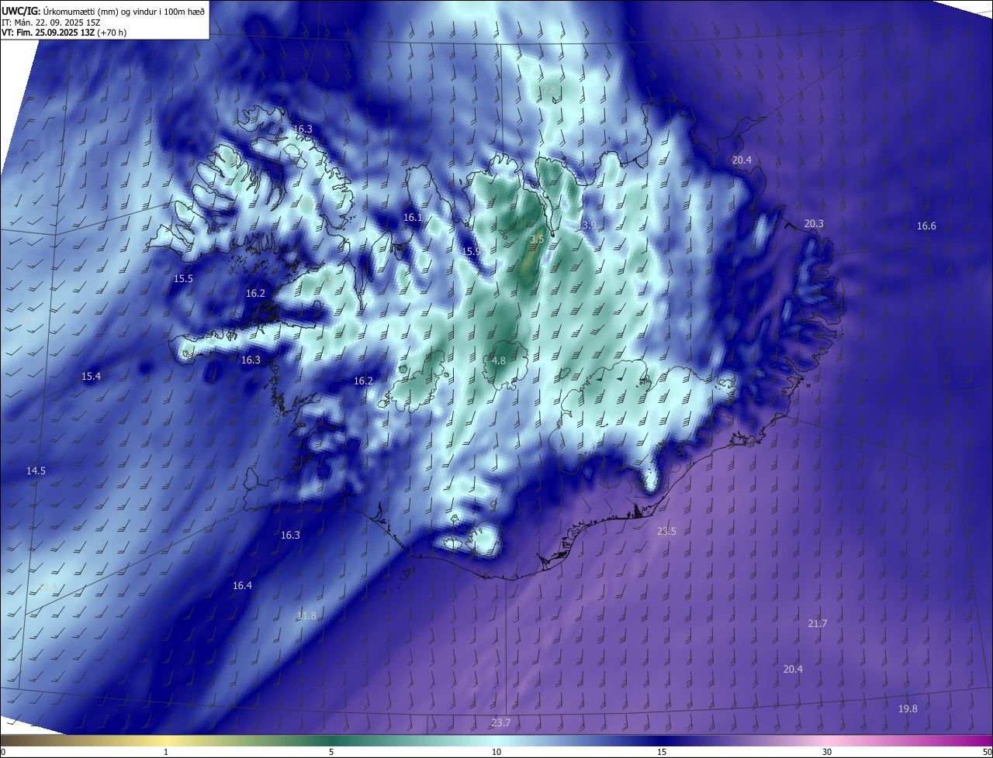Click the 15.5 value label

[x=183, y=278]
